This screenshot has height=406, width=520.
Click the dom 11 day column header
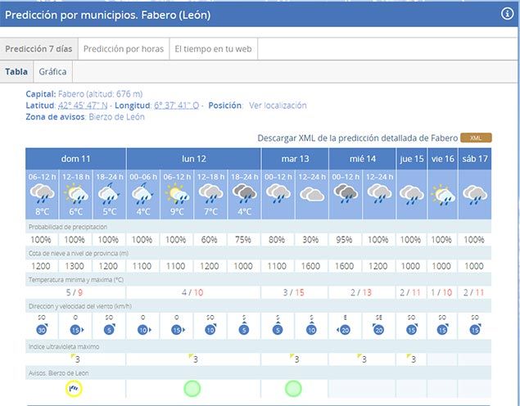[75, 158]
